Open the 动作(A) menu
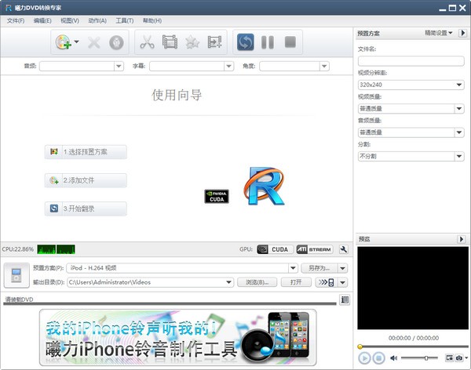Screen dimensions: 471x370 coord(97,20)
